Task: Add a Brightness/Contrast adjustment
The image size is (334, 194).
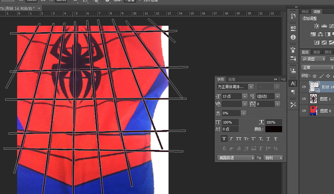Action: click(x=317, y=26)
